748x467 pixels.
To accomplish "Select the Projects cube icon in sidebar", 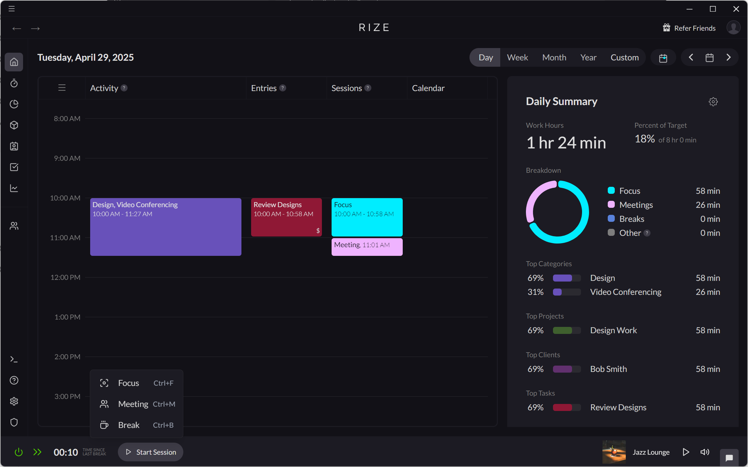I will [x=14, y=125].
